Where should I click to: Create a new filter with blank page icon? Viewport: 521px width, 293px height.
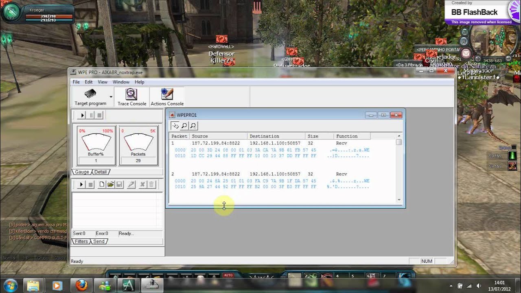tap(102, 184)
